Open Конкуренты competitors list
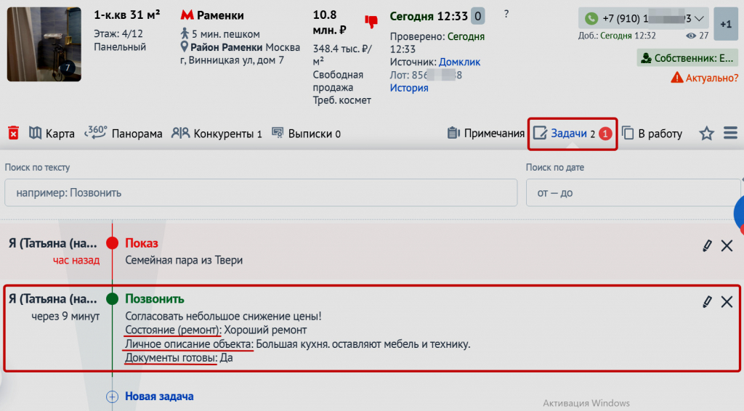The image size is (744, 411). tap(217, 134)
